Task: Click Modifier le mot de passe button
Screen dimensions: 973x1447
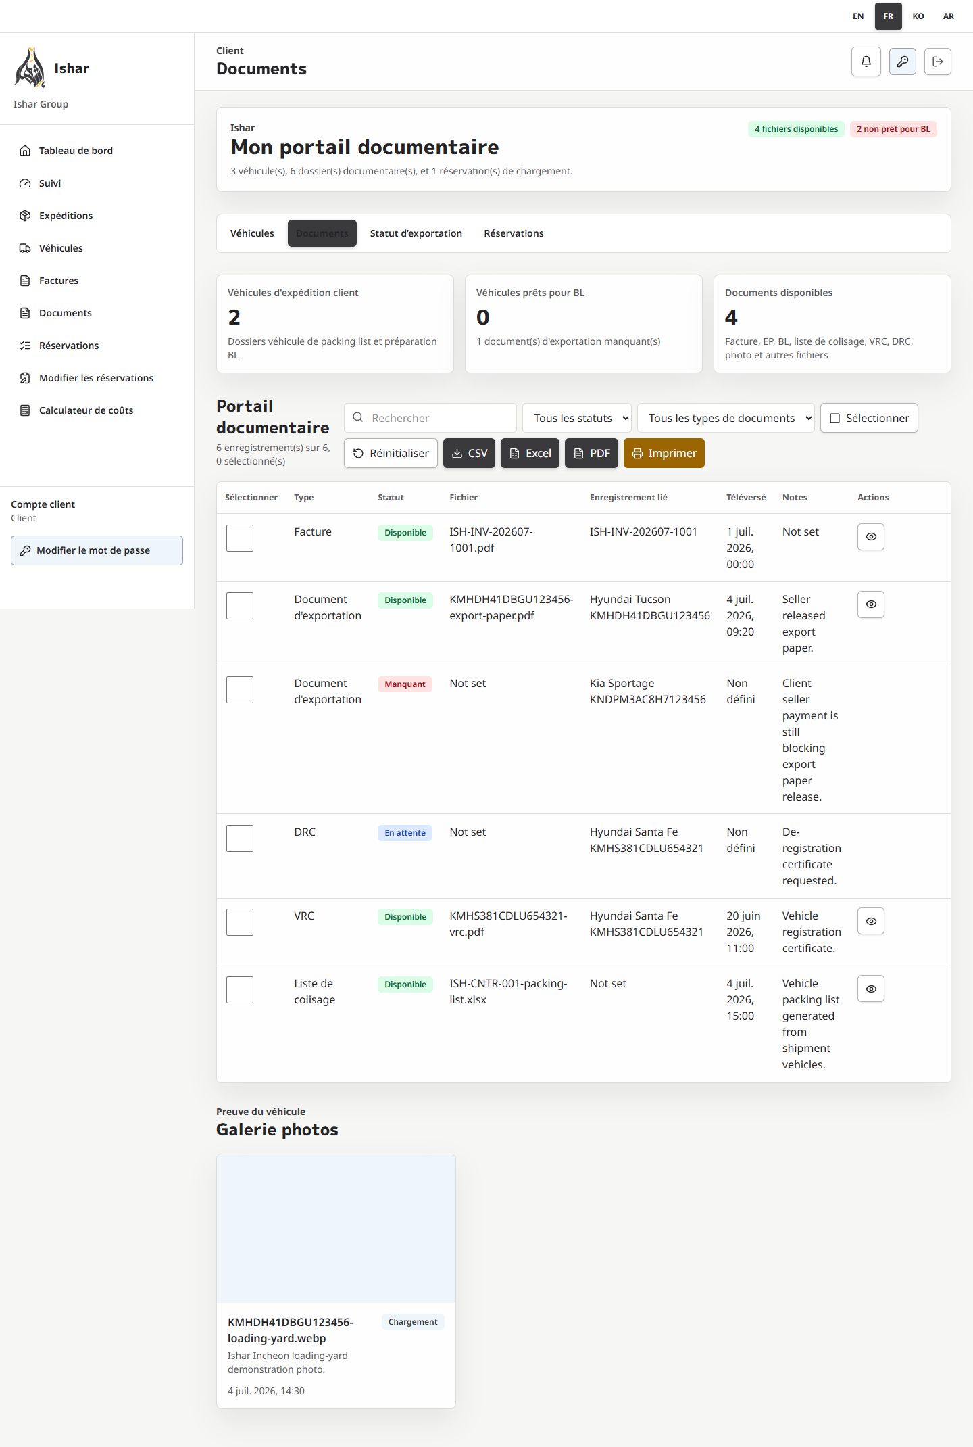Action: click(x=97, y=550)
